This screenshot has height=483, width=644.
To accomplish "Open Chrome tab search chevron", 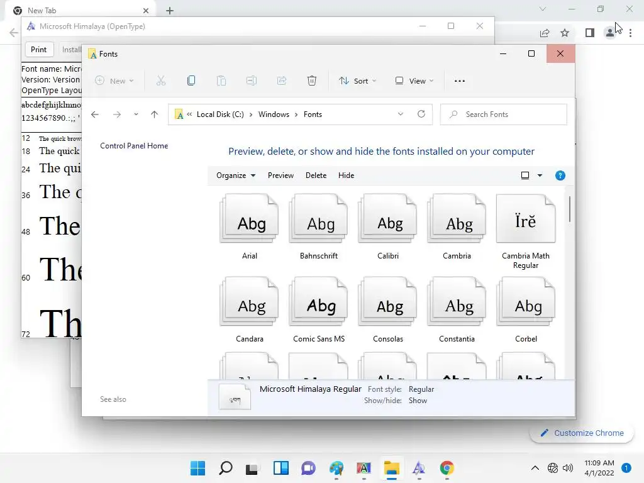I will pyautogui.click(x=543, y=9).
